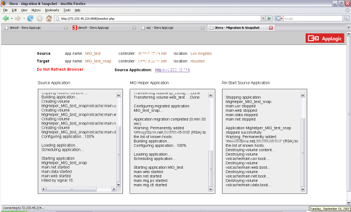Click scroll down arrow in MIG Helper box
The image size is (351, 212).
[210, 189]
